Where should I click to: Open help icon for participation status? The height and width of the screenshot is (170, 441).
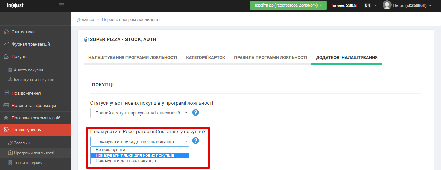(x=196, y=113)
